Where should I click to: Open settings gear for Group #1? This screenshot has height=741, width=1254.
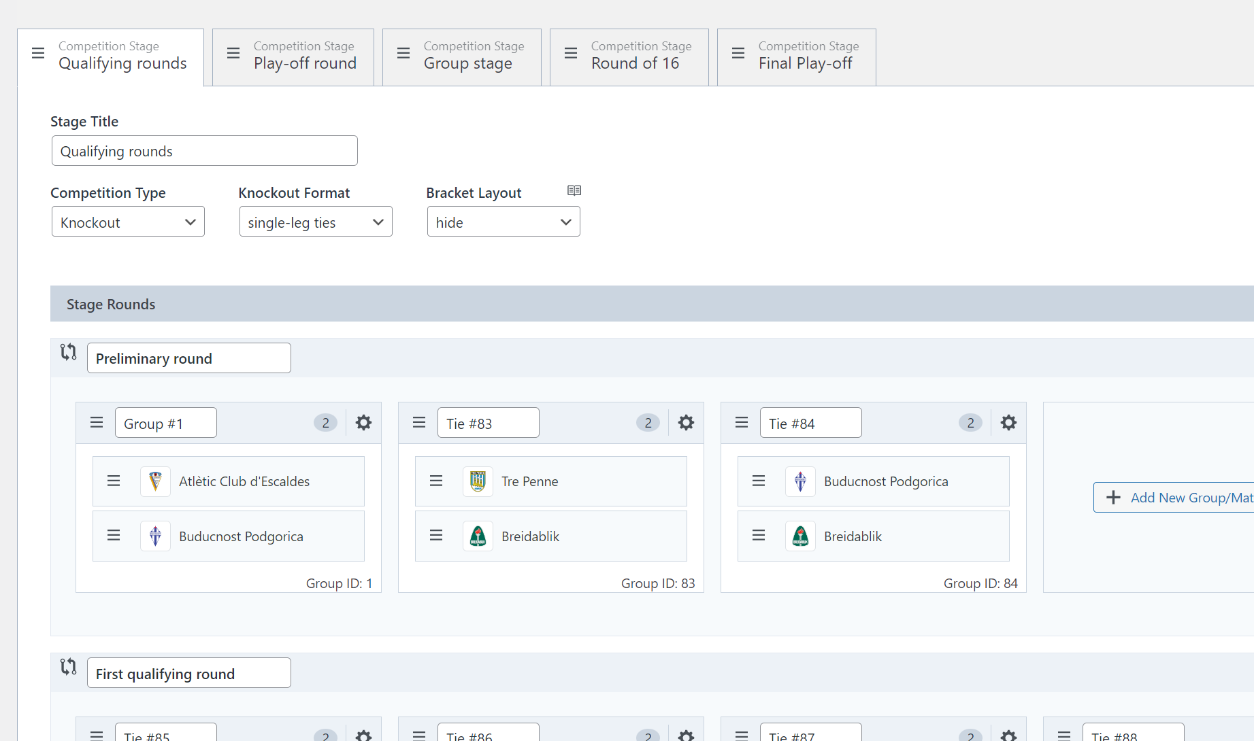tap(364, 423)
